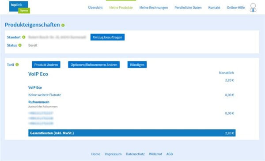This screenshot has height=161, width=265.
Task: Go to Meine Rechnungen
Action: coord(153,7)
